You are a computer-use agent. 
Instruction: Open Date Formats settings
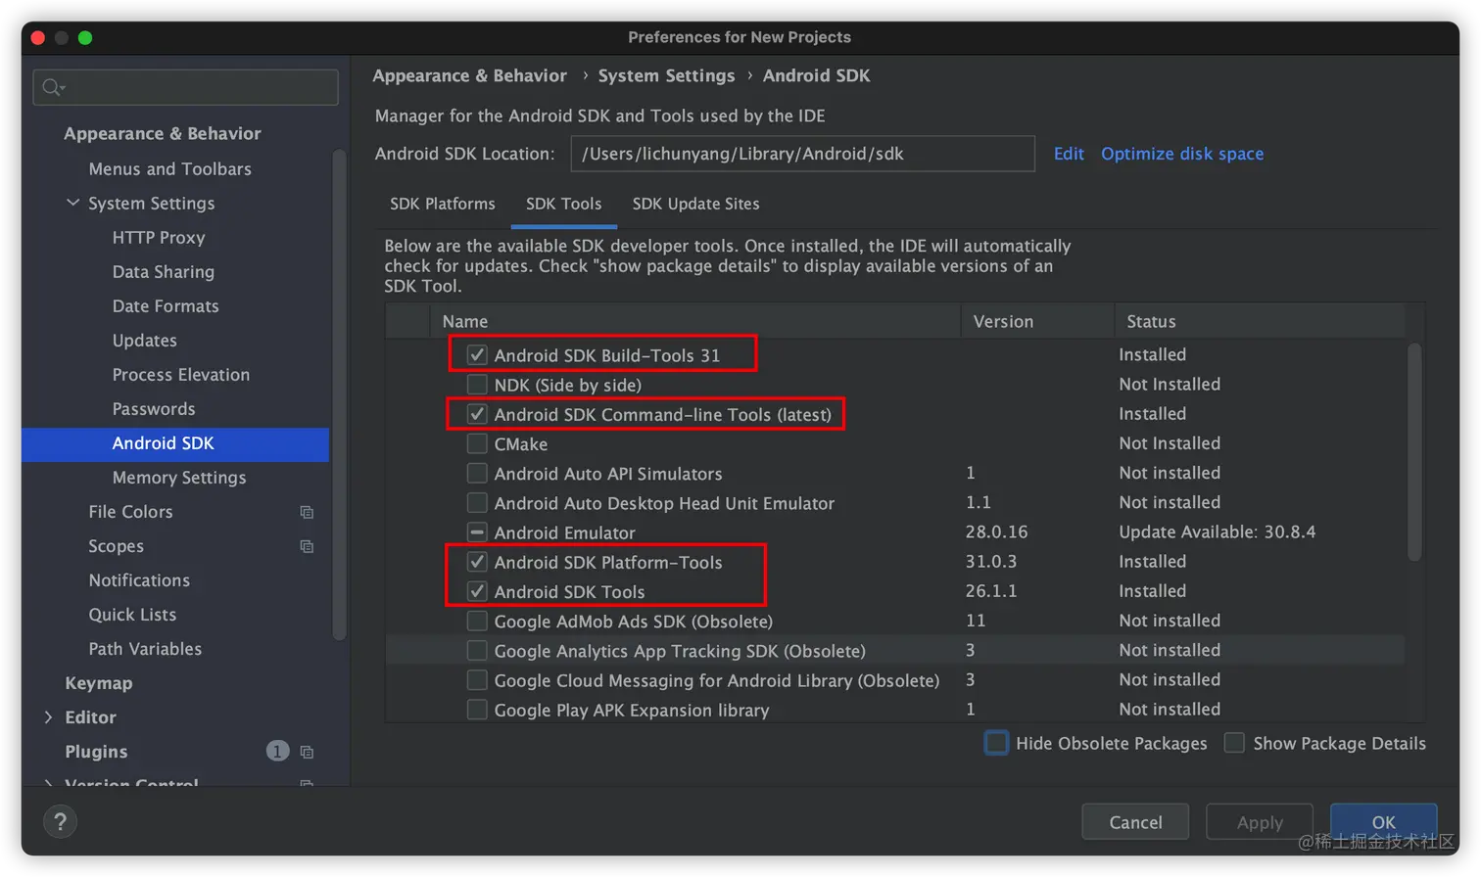[x=166, y=305]
